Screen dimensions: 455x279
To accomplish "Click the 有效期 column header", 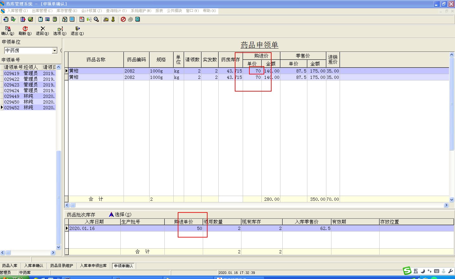I will (x=355, y=222).
